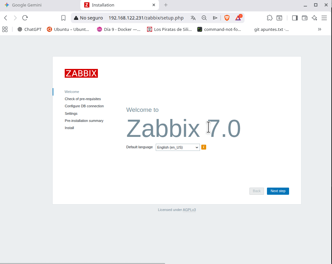This screenshot has width=332, height=264.
Task: Click the No seguro warning icon
Action: [x=76, y=18]
